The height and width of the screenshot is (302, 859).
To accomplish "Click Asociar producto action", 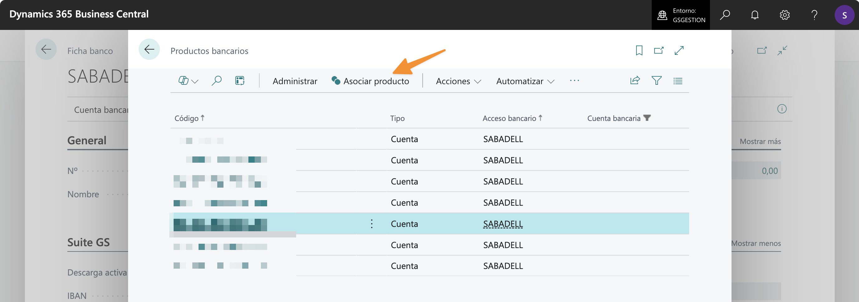I will click(370, 81).
